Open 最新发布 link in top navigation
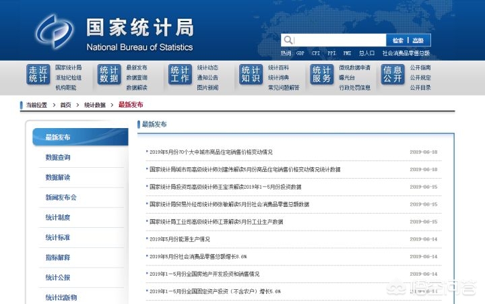 coord(137,67)
